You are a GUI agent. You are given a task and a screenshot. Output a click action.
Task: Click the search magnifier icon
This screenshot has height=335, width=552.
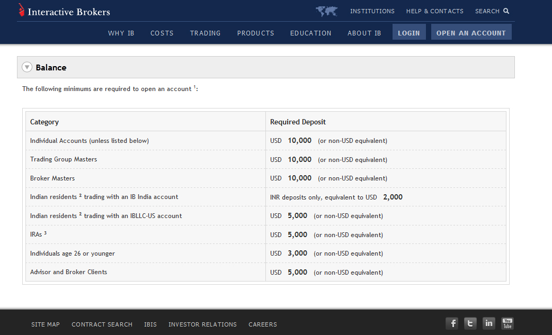point(506,11)
